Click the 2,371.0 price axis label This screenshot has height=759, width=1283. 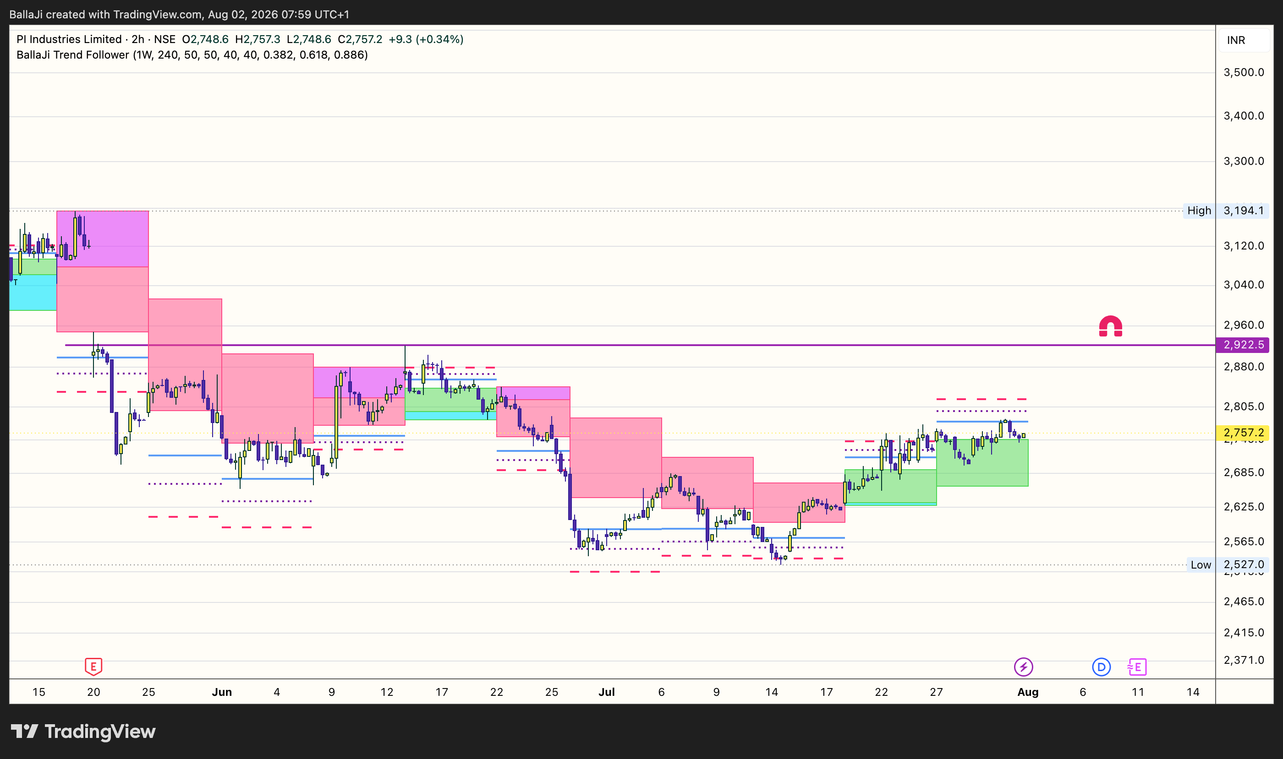click(1244, 660)
